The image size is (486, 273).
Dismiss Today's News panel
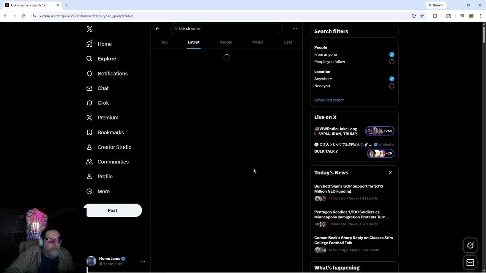tap(390, 173)
